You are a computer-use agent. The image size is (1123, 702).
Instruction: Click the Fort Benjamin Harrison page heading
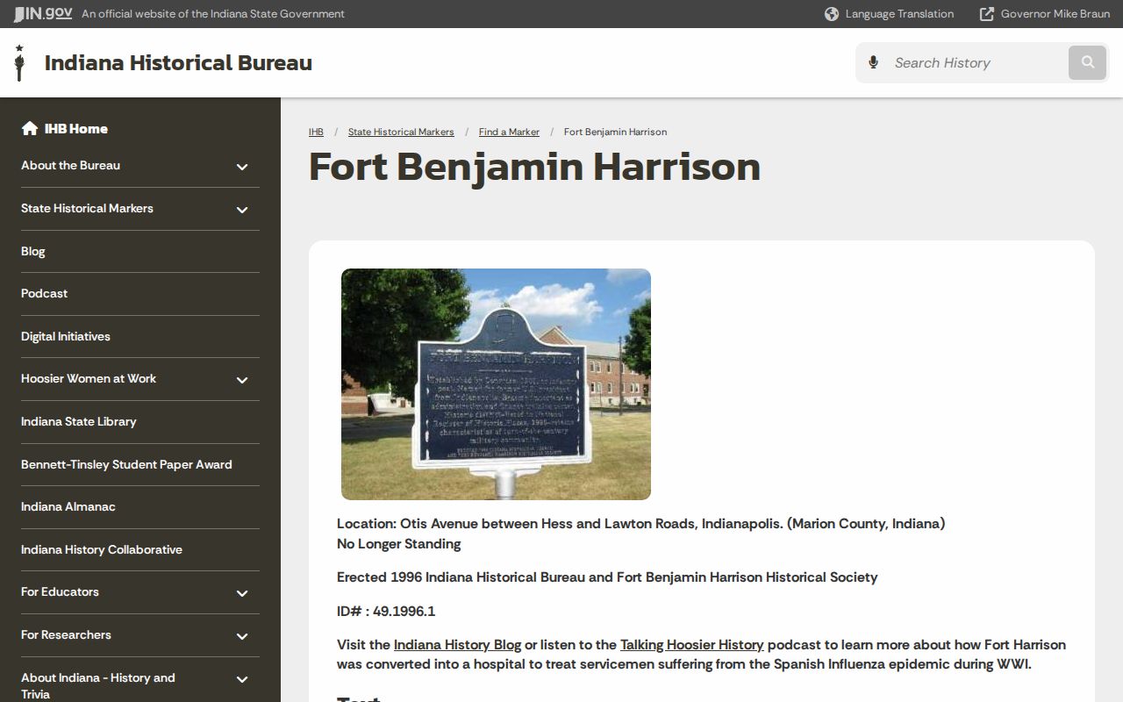pyautogui.click(x=534, y=167)
